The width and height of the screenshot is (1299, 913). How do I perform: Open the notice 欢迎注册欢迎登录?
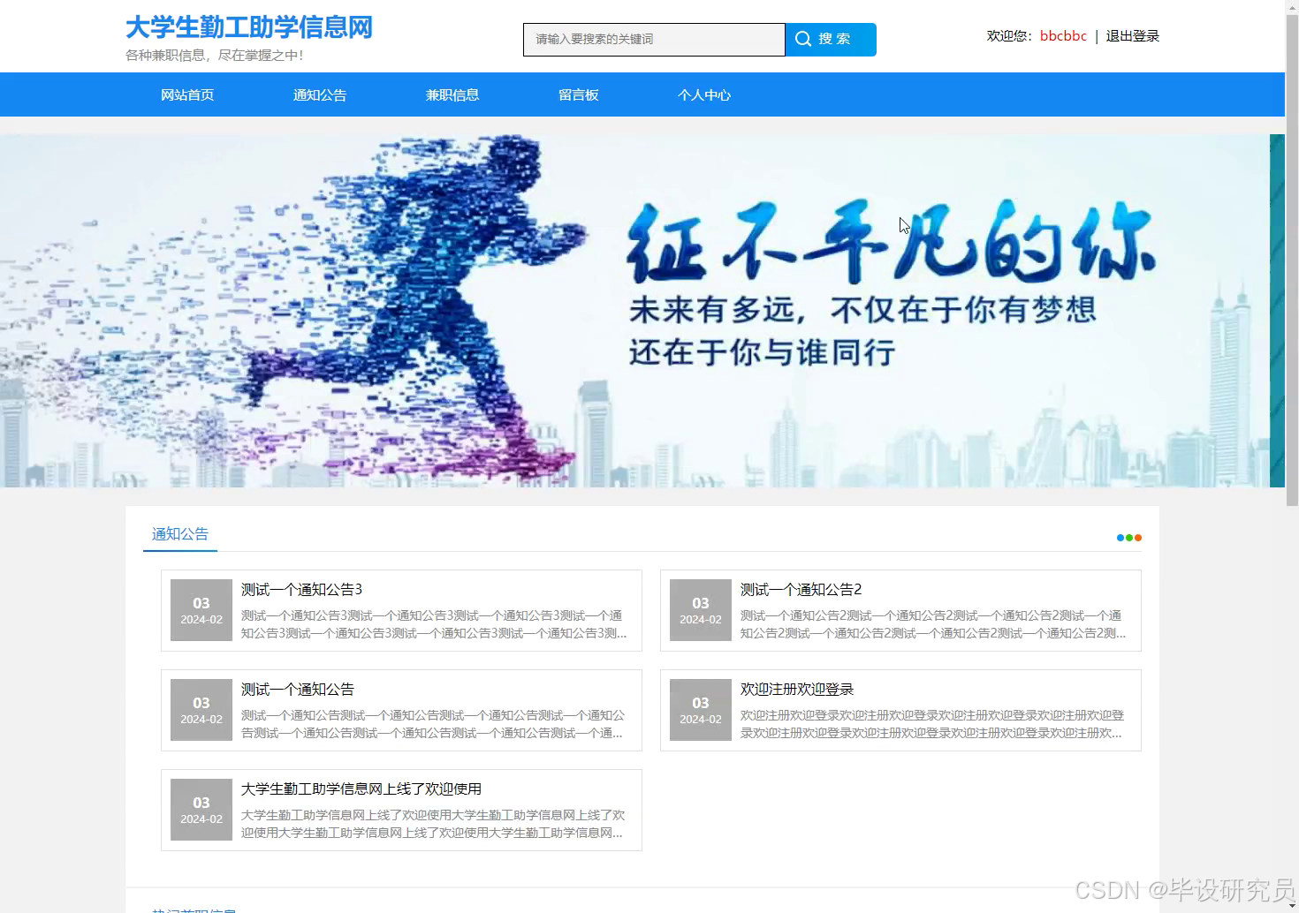[x=797, y=690]
